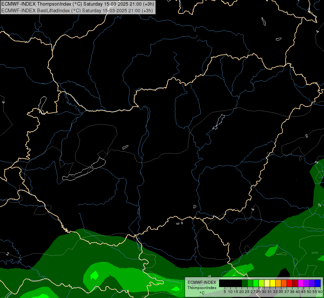Click legend scale value 25

(x=247, y=292)
